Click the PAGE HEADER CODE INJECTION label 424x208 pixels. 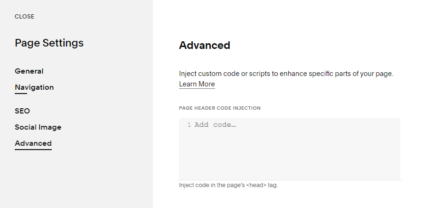(x=219, y=108)
